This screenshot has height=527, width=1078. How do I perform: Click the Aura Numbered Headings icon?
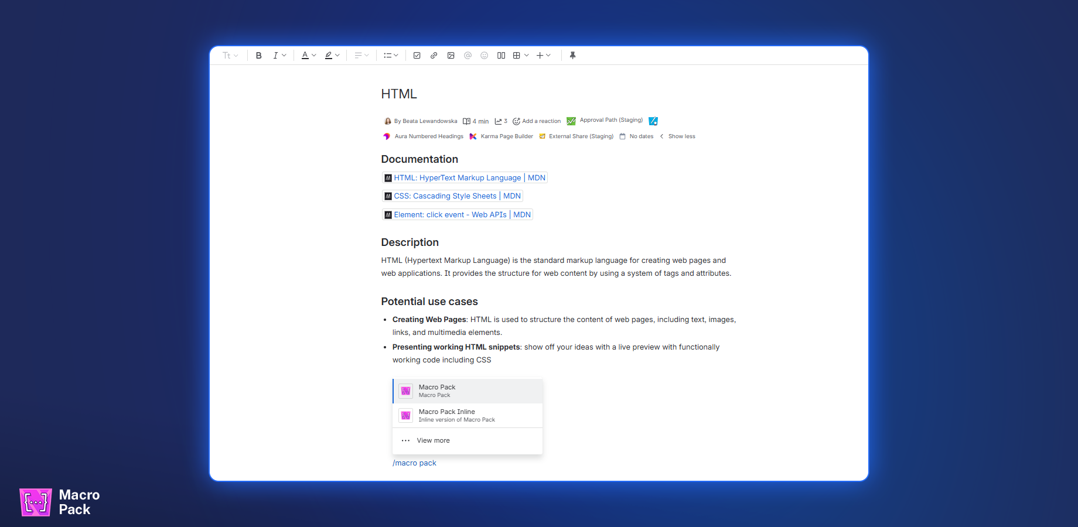[387, 136]
